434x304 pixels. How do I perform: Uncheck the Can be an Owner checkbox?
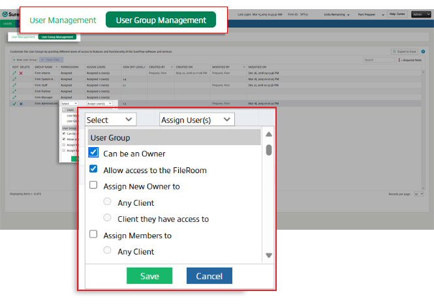pos(93,153)
